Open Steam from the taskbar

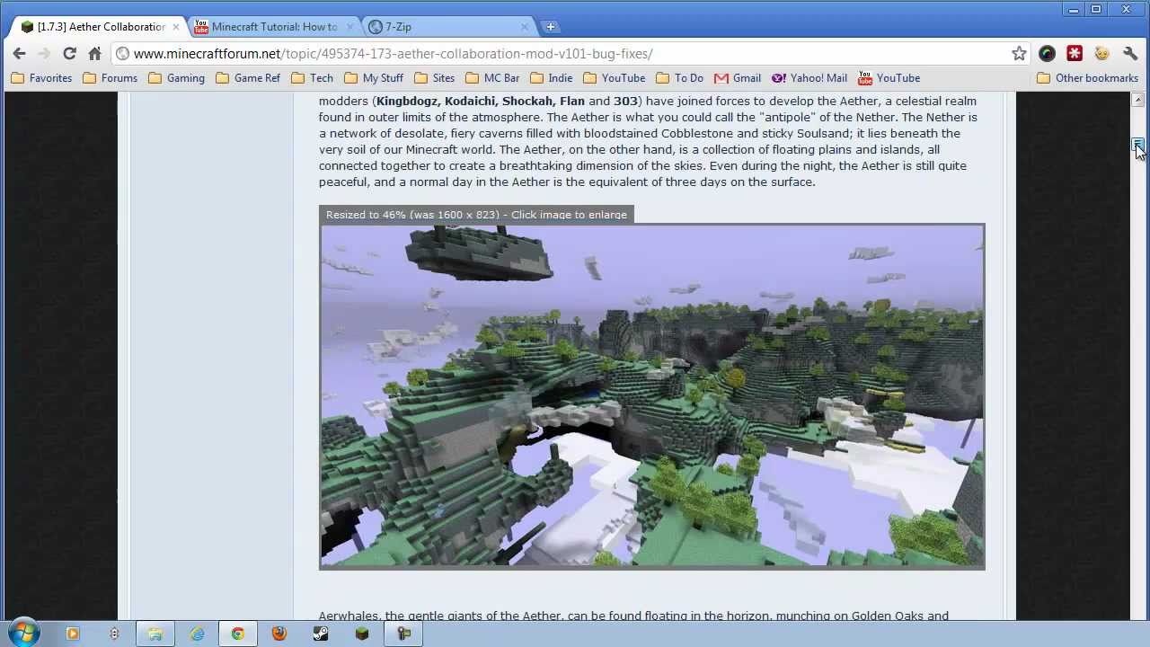click(x=321, y=634)
